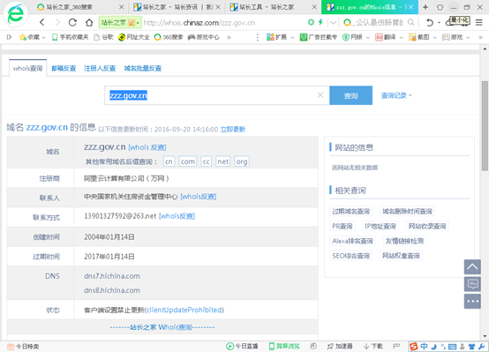This screenshot has height=352, width=489.
Task: Go back to previous page
Action: pyautogui.click(x=42, y=22)
